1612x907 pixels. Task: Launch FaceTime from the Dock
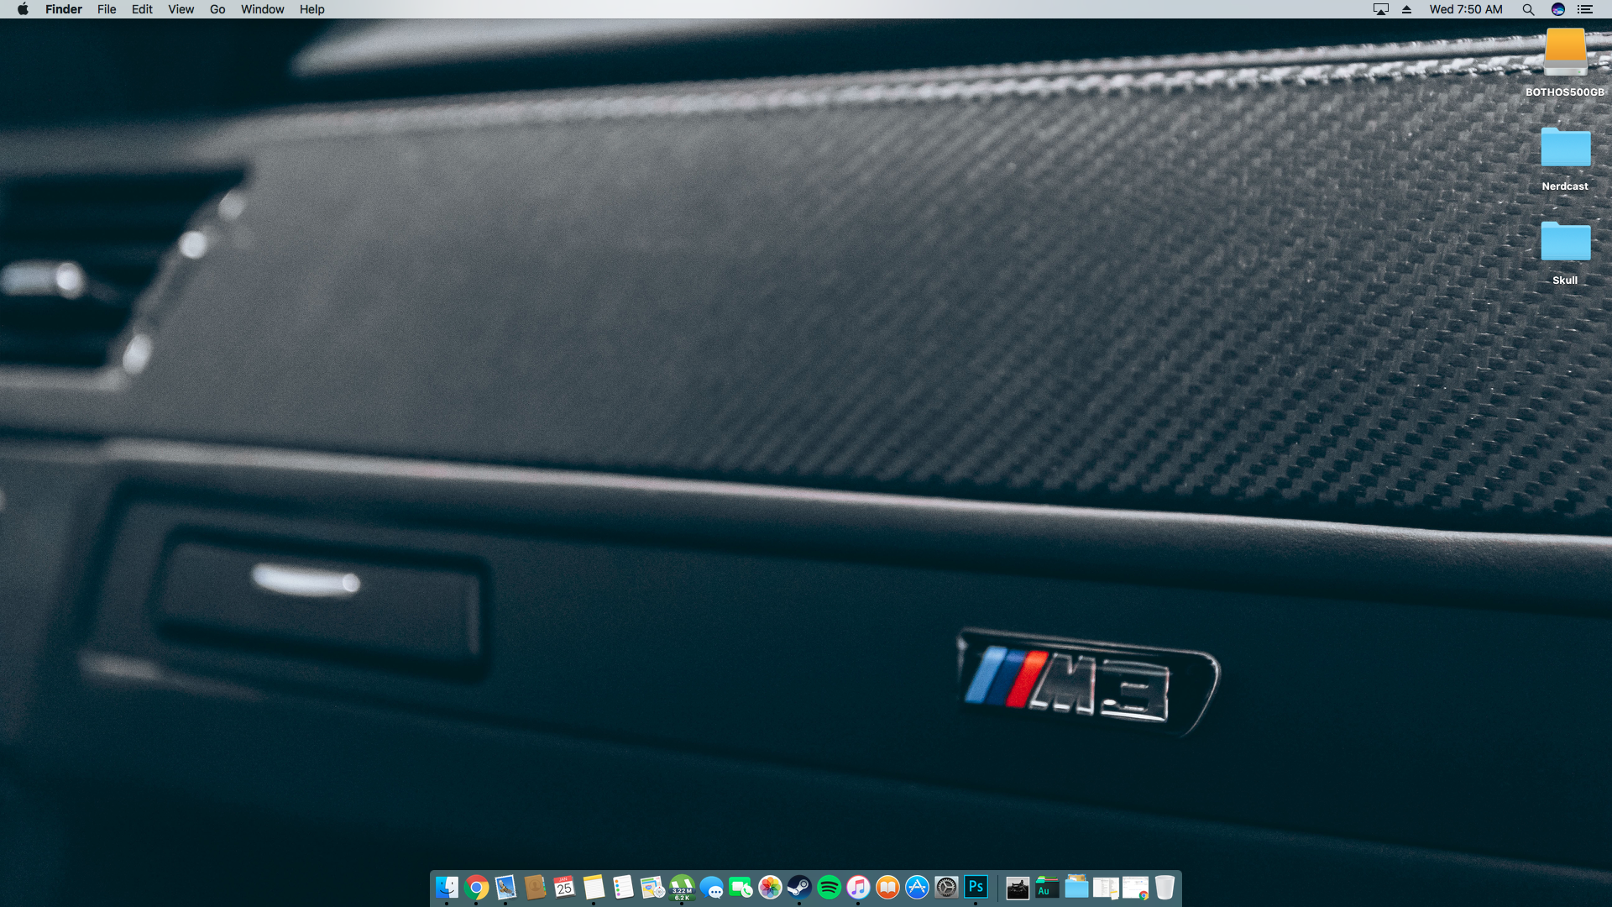tap(741, 887)
